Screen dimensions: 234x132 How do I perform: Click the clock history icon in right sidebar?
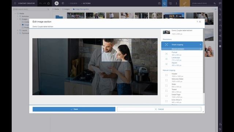click(x=220, y=30)
